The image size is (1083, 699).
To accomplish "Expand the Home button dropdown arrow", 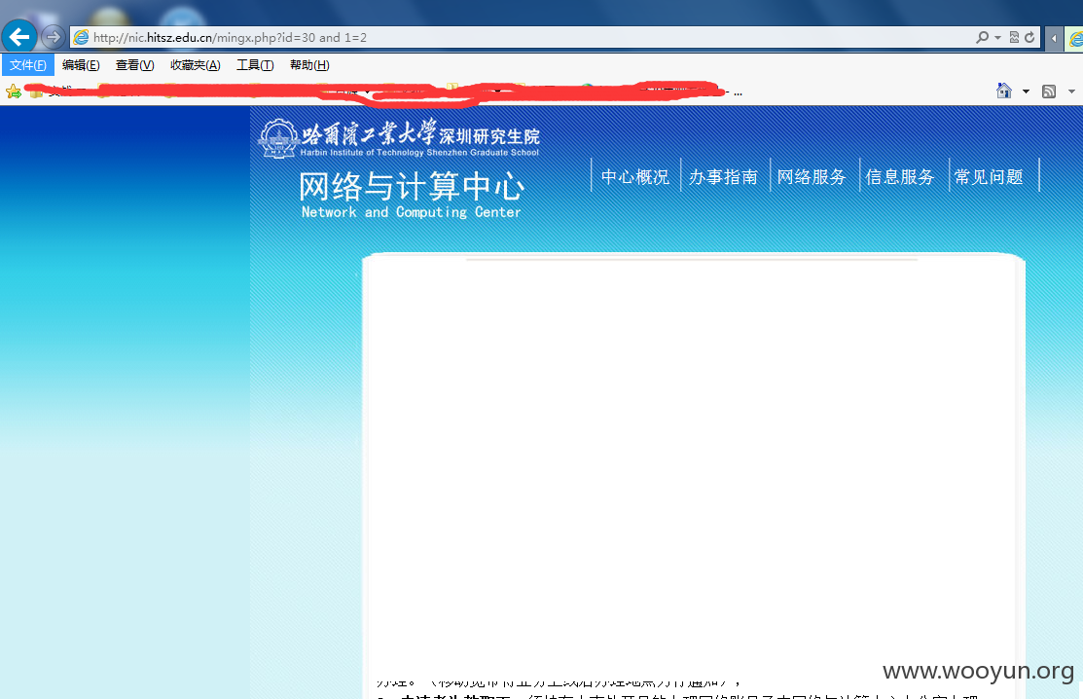I will pos(1026,92).
